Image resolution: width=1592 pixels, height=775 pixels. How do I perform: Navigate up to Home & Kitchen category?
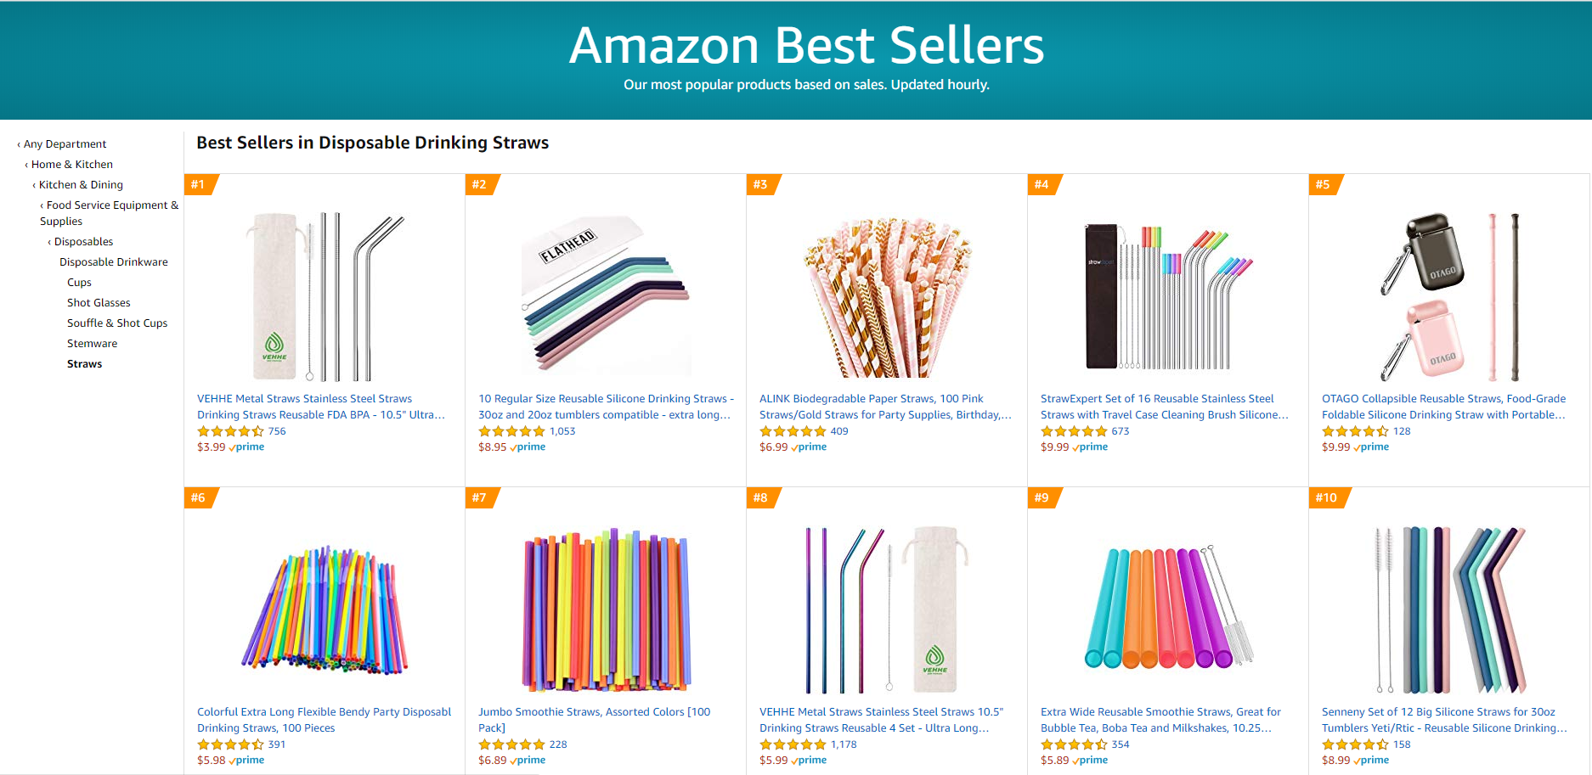(x=71, y=165)
